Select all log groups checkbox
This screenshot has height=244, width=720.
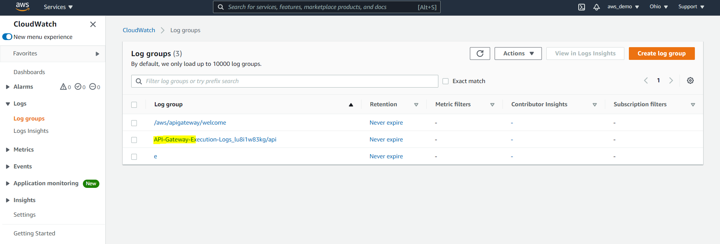(134, 105)
